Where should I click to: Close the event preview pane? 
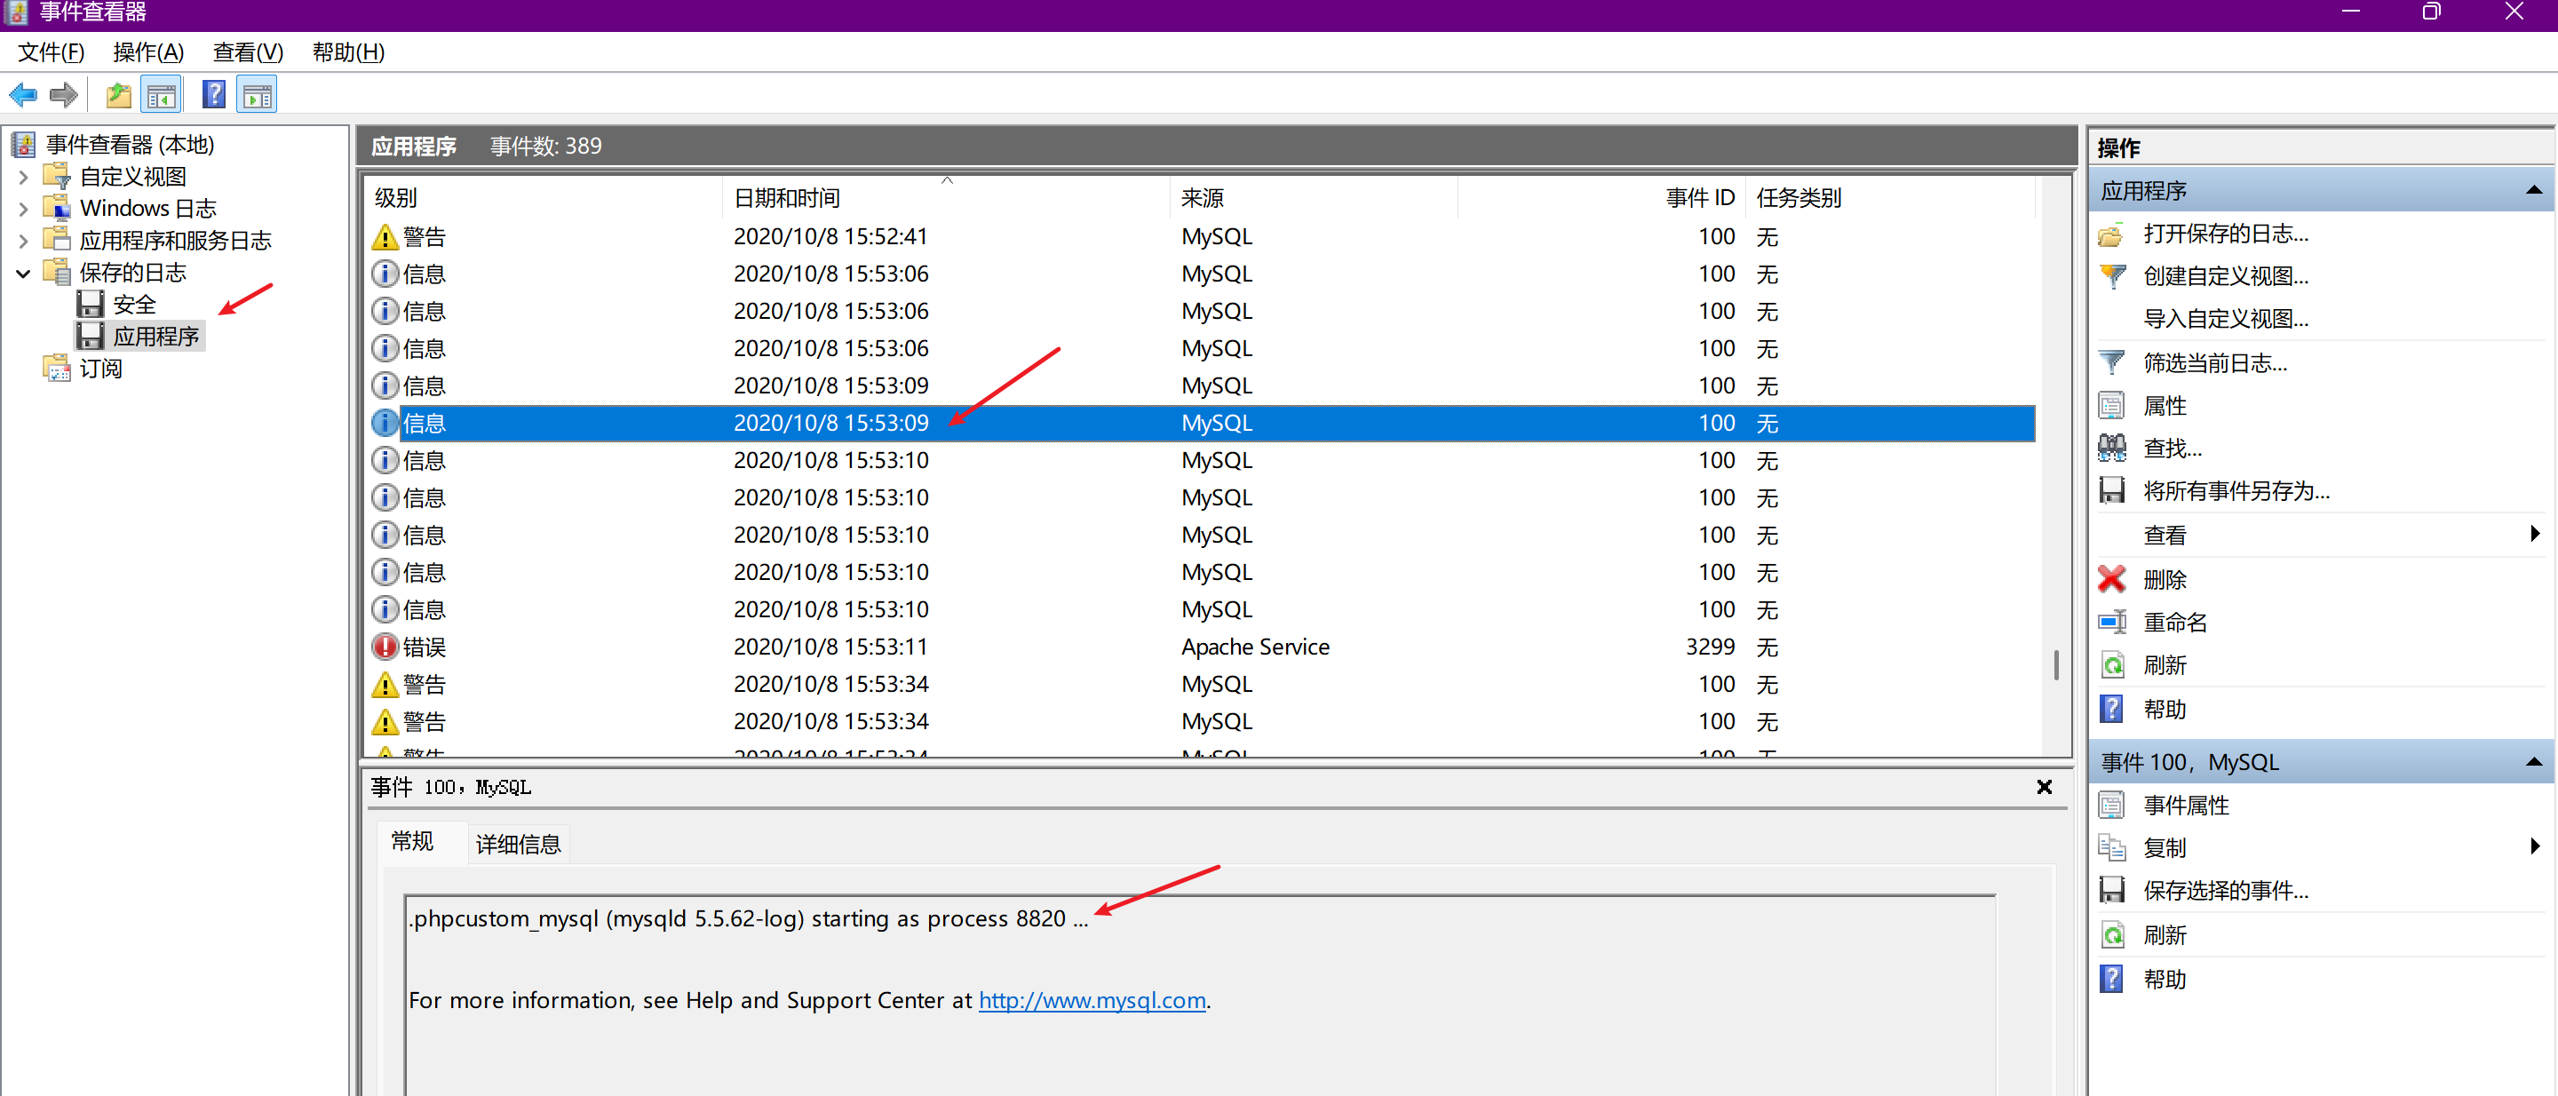pos(2044,787)
